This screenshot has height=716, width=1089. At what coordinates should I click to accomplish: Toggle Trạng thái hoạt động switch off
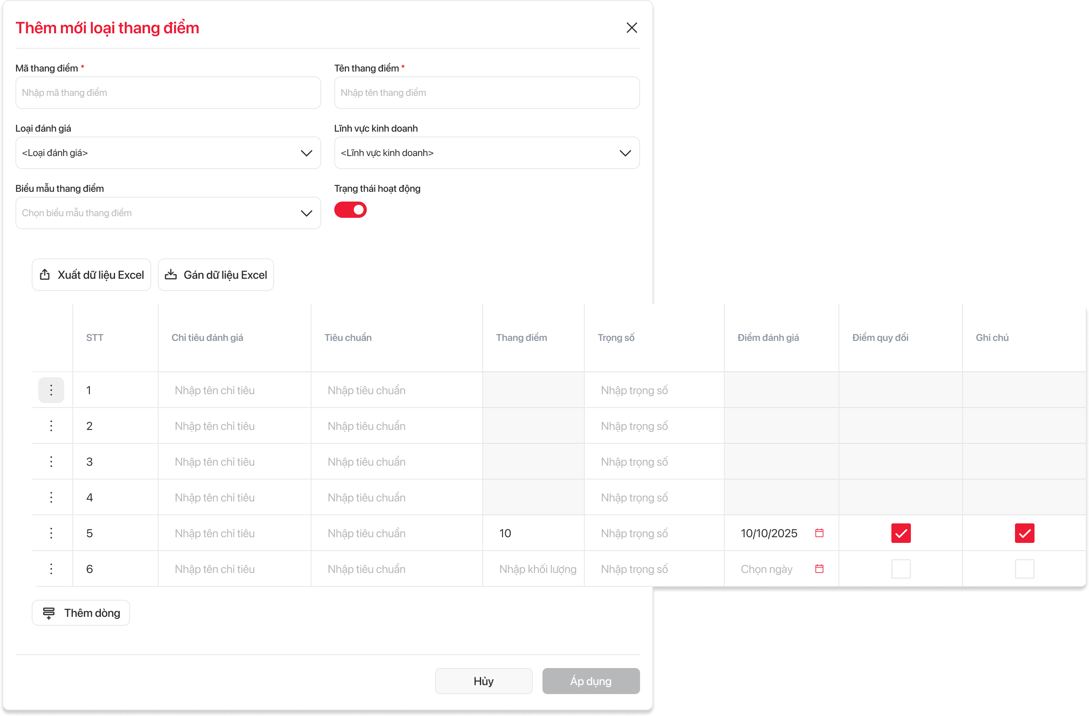351,210
